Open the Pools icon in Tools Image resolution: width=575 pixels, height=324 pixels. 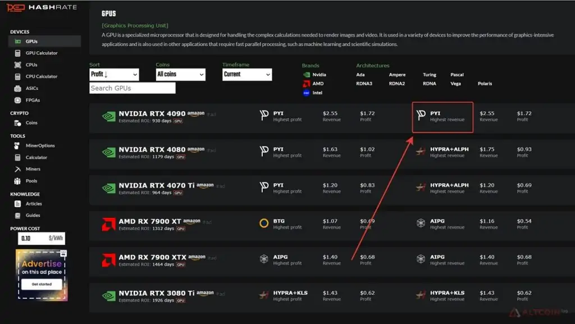click(x=17, y=181)
